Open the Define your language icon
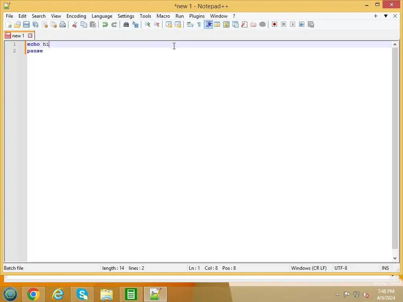 (217, 24)
